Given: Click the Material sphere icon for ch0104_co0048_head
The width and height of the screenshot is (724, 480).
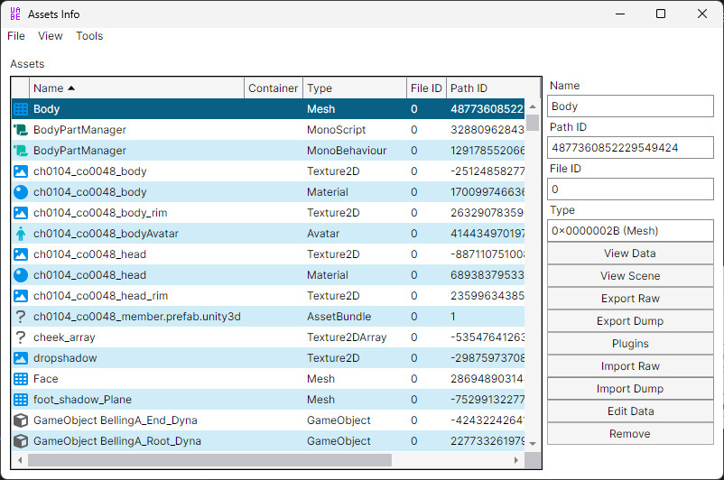Looking at the screenshot, I should coord(21,275).
